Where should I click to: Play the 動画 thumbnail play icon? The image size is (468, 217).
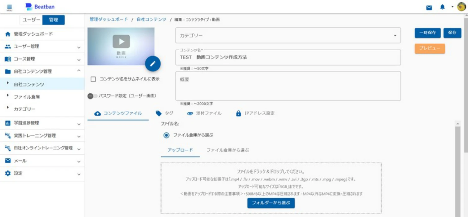click(121, 42)
